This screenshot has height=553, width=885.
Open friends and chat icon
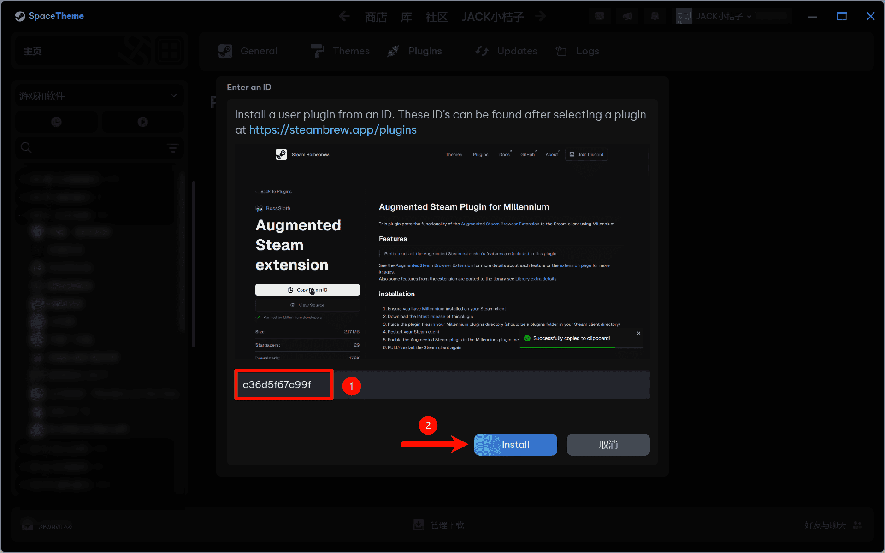tap(857, 525)
